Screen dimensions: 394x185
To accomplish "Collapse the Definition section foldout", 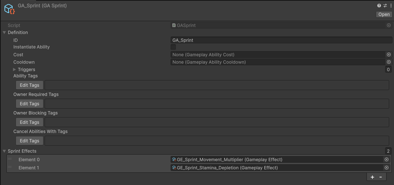I will (x=4, y=33).
